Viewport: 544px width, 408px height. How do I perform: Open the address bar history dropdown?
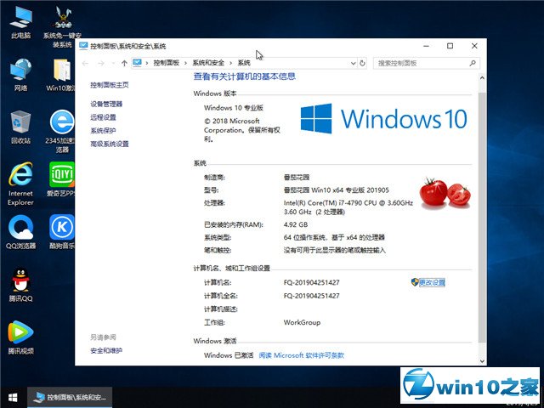coord(354,63)
